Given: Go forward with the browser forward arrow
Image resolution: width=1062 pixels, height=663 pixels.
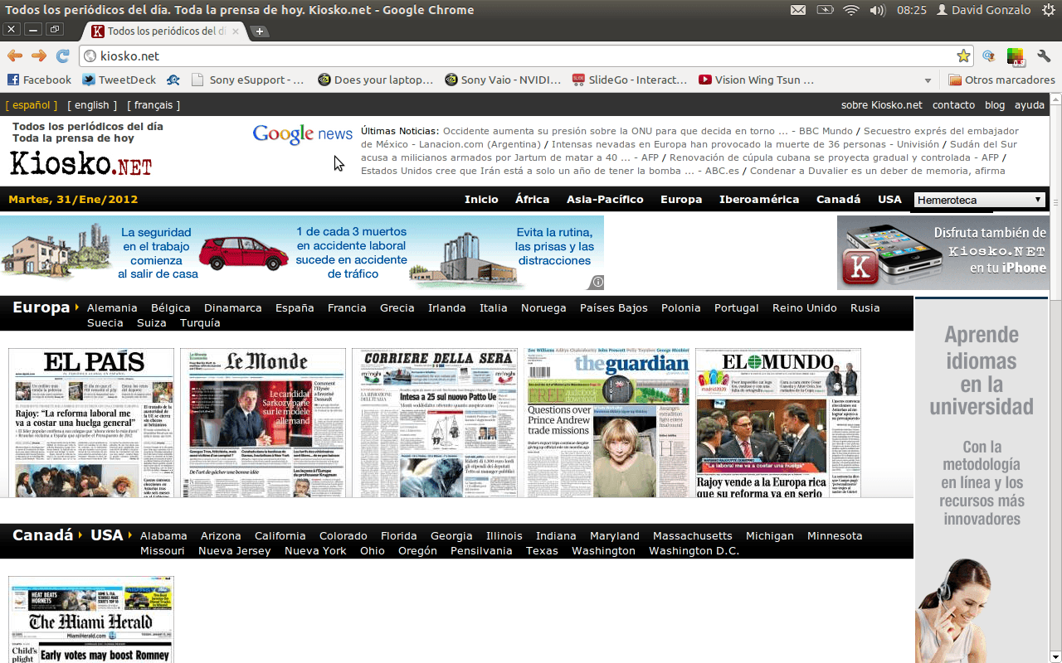Looking at the screenshot, I should click(39, 56).
